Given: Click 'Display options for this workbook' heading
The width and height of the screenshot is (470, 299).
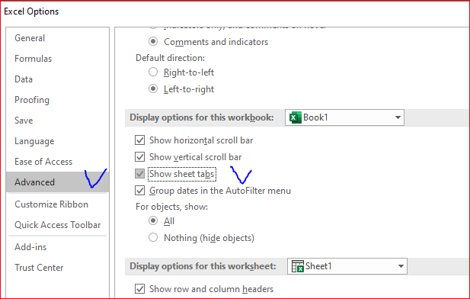Looking at the screenshot, I should point(202,117).
